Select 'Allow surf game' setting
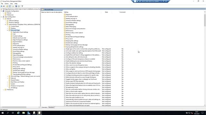Screen dimensions: 206x115 [70, 69]
